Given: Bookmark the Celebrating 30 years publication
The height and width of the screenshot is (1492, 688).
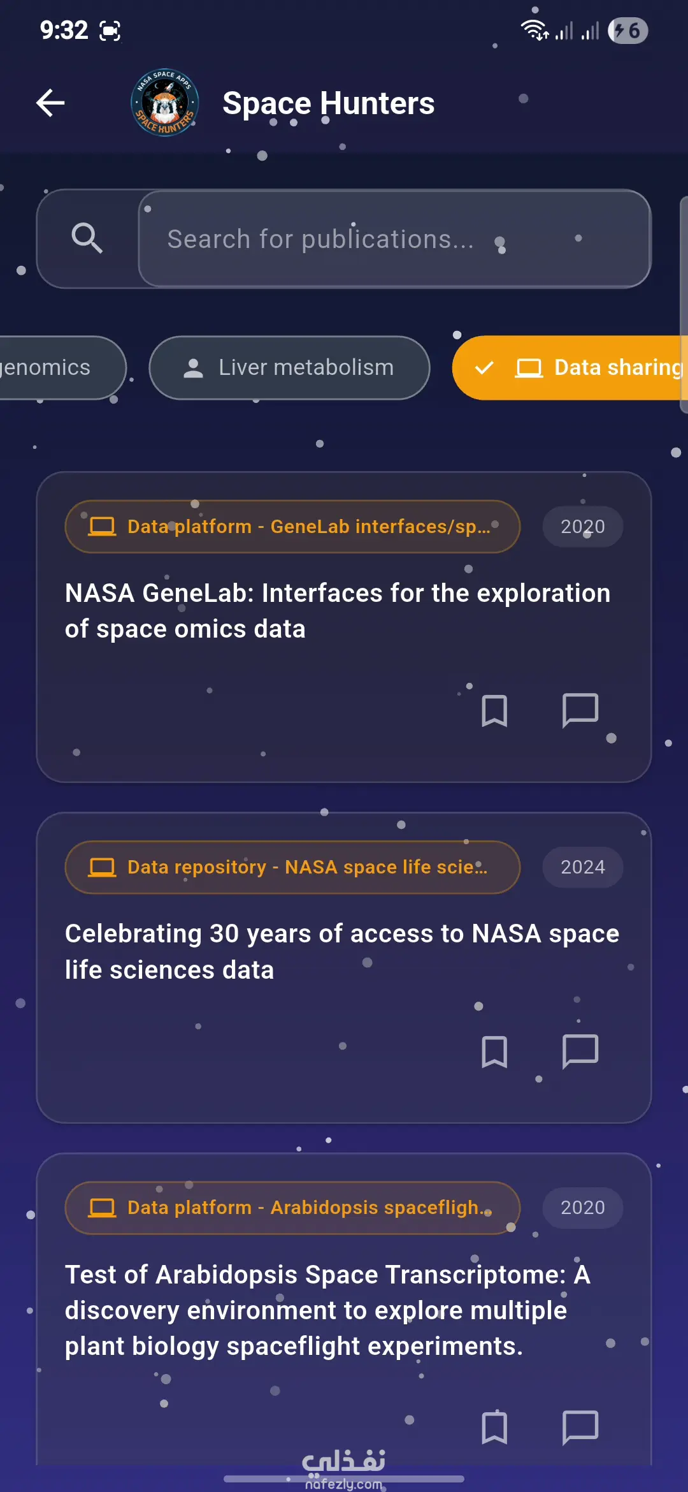Looking at the screenshot, I should (x=494, y=1051).
